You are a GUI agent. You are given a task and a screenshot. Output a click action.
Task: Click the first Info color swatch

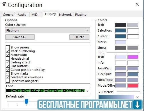120,63
